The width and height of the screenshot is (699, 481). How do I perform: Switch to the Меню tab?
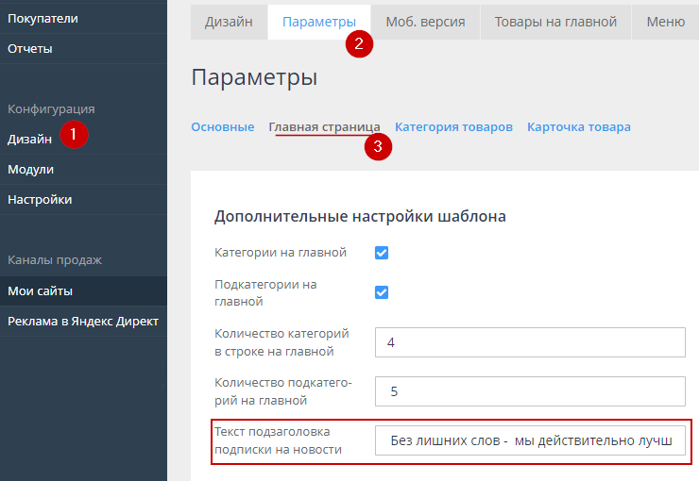pyautogui.click(x=665, y=22)
